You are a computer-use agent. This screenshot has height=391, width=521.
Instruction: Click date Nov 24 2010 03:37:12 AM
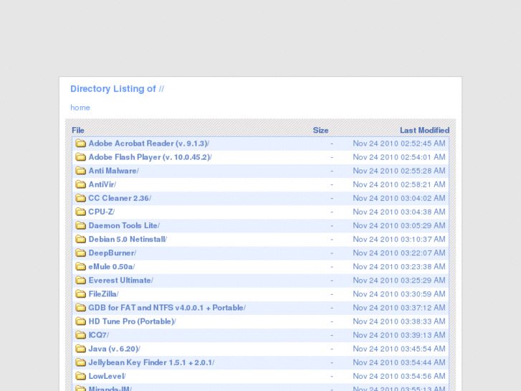tap(399, 308)
